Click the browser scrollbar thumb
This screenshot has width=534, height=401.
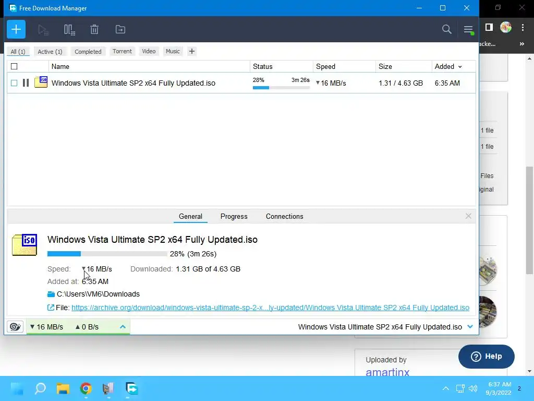point(529,220)
